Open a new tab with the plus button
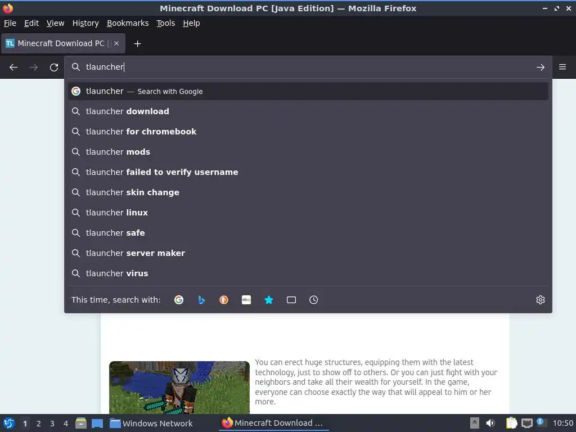The height and width of the screenshot is (432, 576). pos(137,44)
